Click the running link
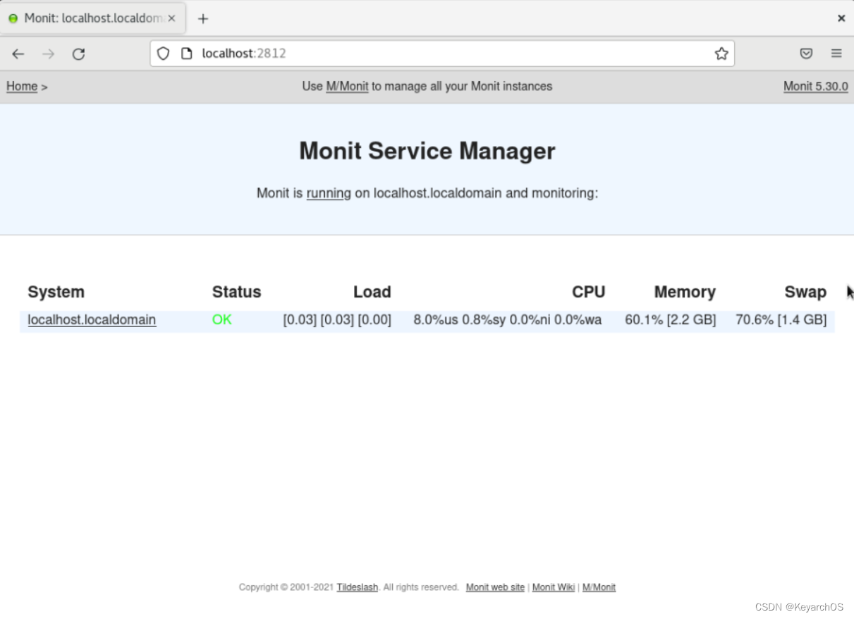854x619 pixels. (329, 193)
